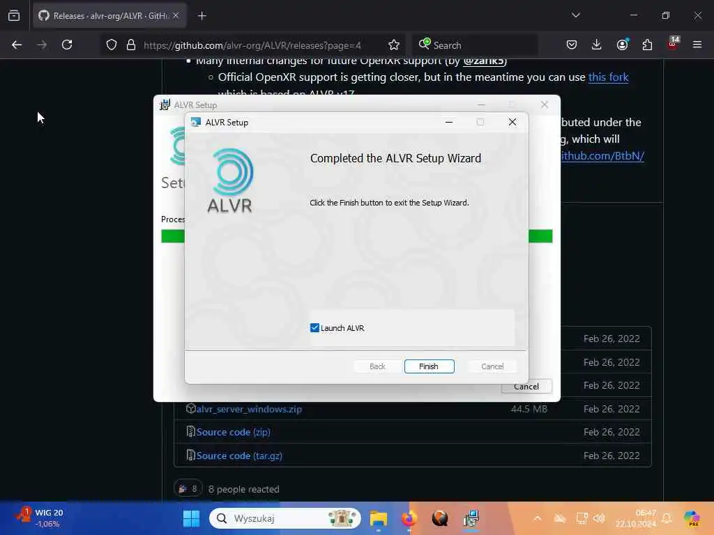Click '8 people reacted' text
The image size is (714, 535).
click(x=243, y=489)
